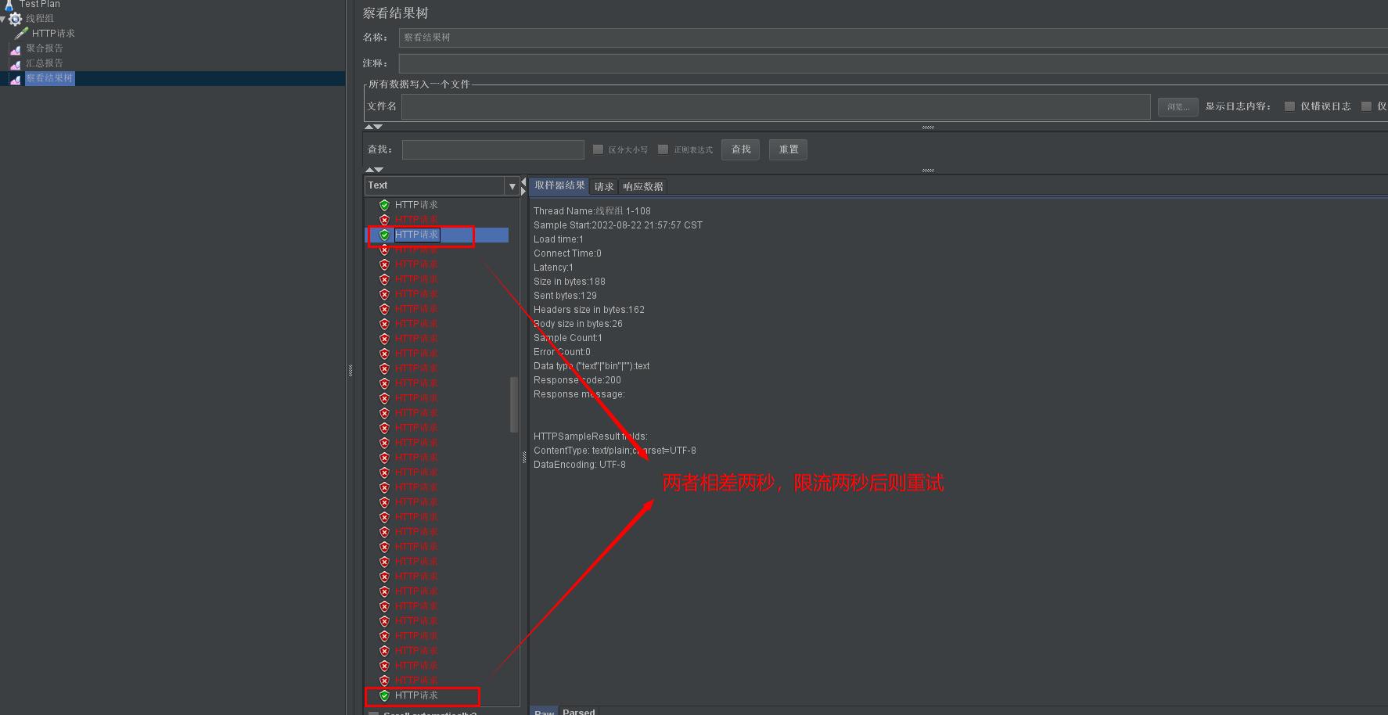Click the 名称 name input field
The image size is (1388, 715).
893,38
